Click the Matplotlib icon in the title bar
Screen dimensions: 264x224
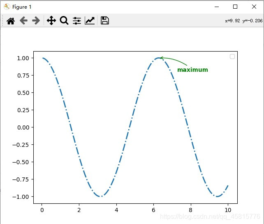click(x=7, y=7)
